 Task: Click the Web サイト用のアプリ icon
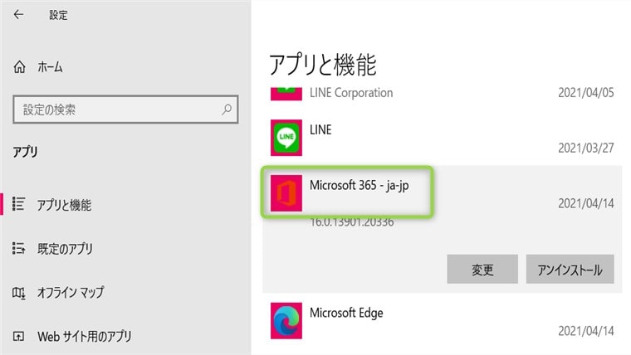pos(18,336)
